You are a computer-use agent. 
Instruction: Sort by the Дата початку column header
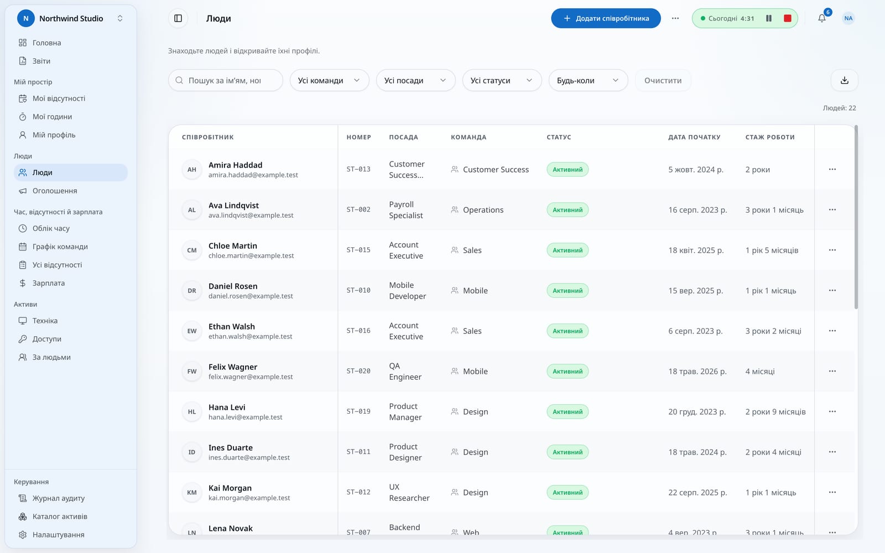(694, 137)
